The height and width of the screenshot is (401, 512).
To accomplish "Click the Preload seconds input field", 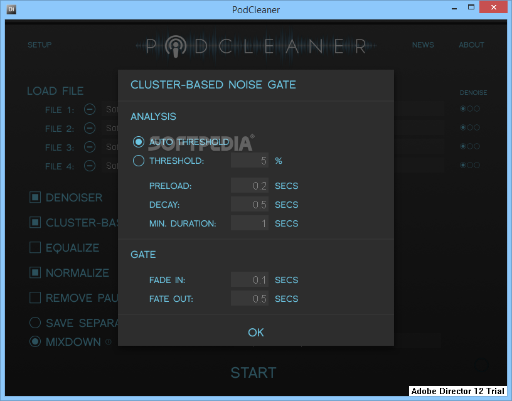I will [x=250, y=186].
